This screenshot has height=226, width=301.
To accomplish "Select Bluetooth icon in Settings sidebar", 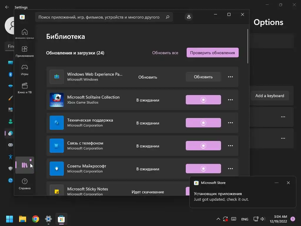I will point(11,74).
